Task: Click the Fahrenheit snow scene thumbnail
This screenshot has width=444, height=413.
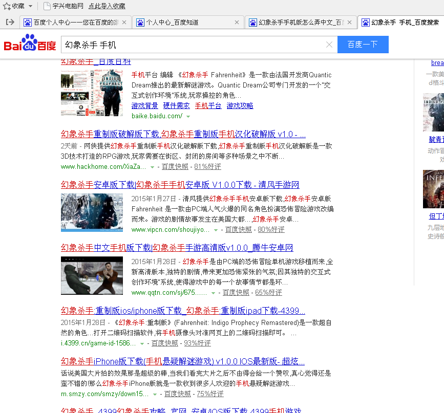Action: 92,212
